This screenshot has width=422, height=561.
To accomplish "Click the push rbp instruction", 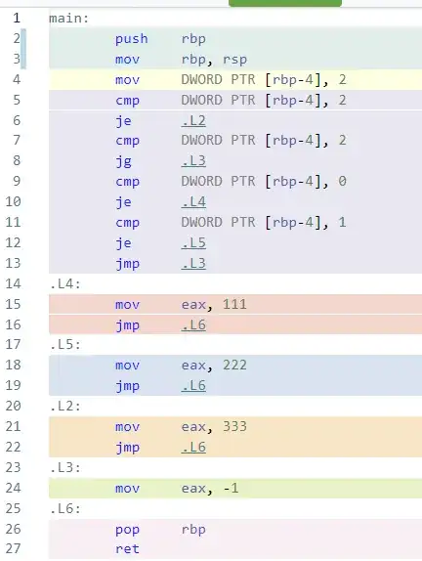I will coord(160,39).
